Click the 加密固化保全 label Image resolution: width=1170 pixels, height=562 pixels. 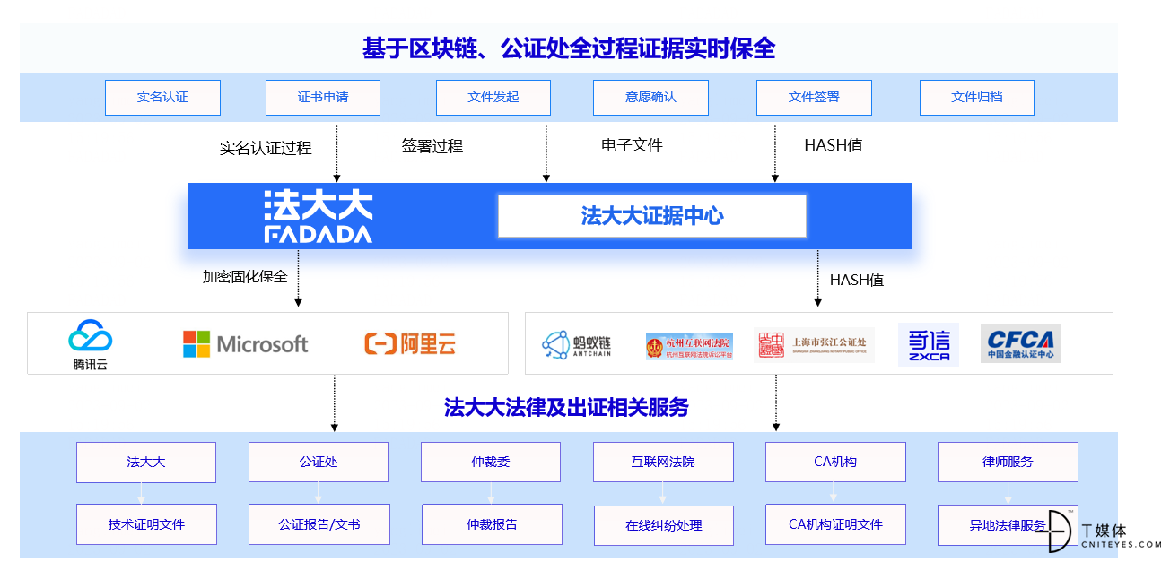coord(245,277)
